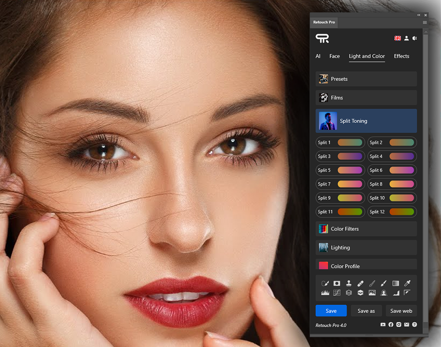Click the layer mask icon
The height and width of the screenshot is (347, 441).
(337, 283)
